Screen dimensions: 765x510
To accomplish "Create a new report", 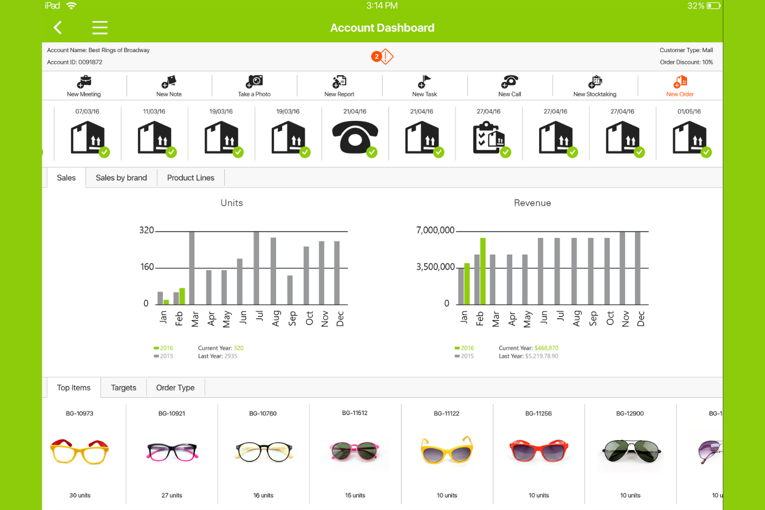I will 339,85.
